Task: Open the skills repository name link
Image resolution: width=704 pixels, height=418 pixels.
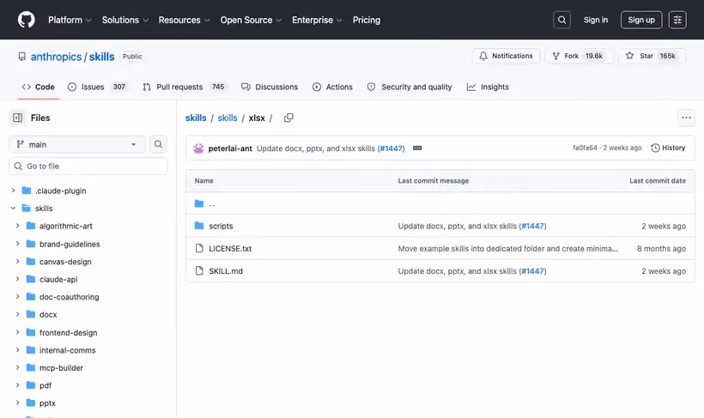Action: (x=101, y=57)
